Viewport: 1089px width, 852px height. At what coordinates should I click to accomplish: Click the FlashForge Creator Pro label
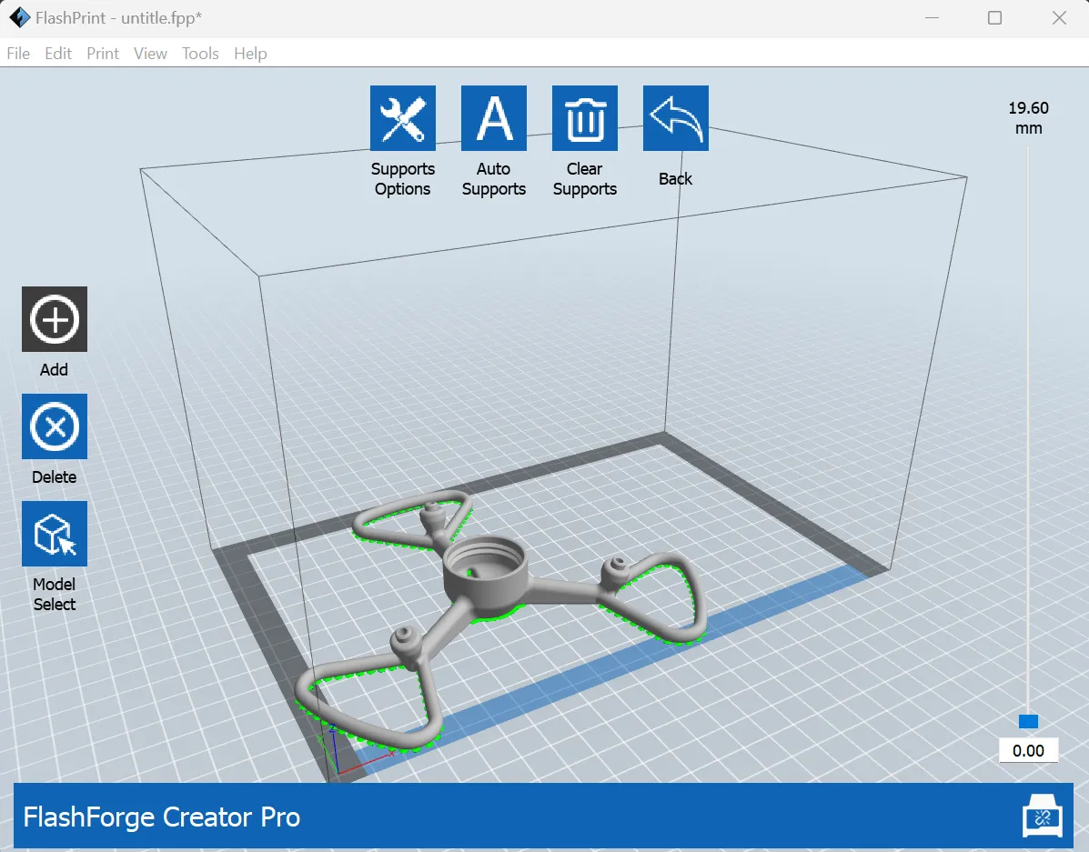coord(162,817)
